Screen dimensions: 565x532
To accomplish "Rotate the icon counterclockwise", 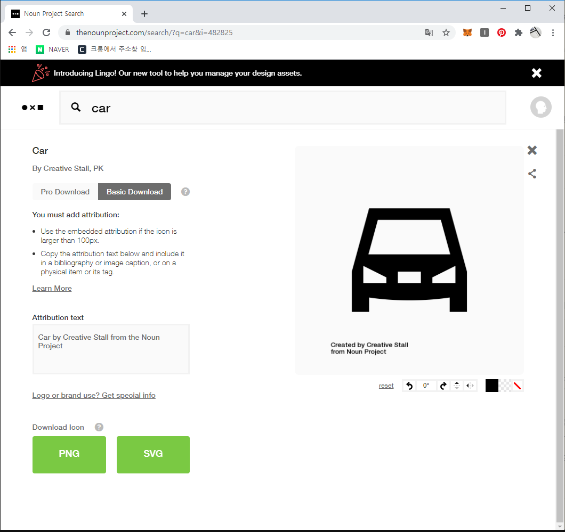I will (409, 386).
